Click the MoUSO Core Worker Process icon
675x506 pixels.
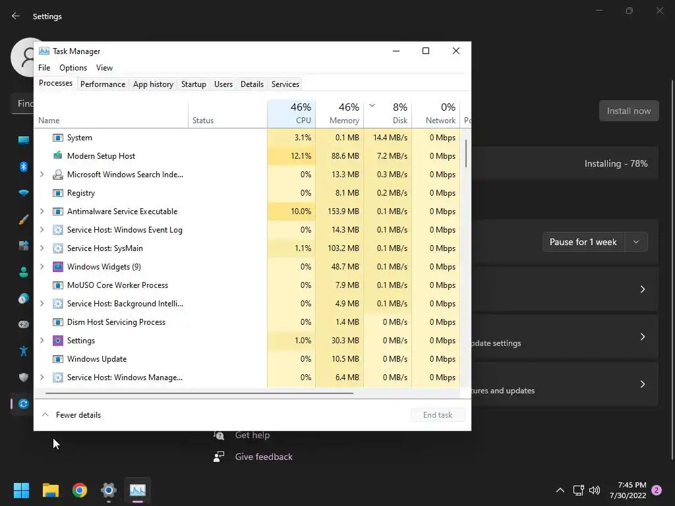(58, 285)
